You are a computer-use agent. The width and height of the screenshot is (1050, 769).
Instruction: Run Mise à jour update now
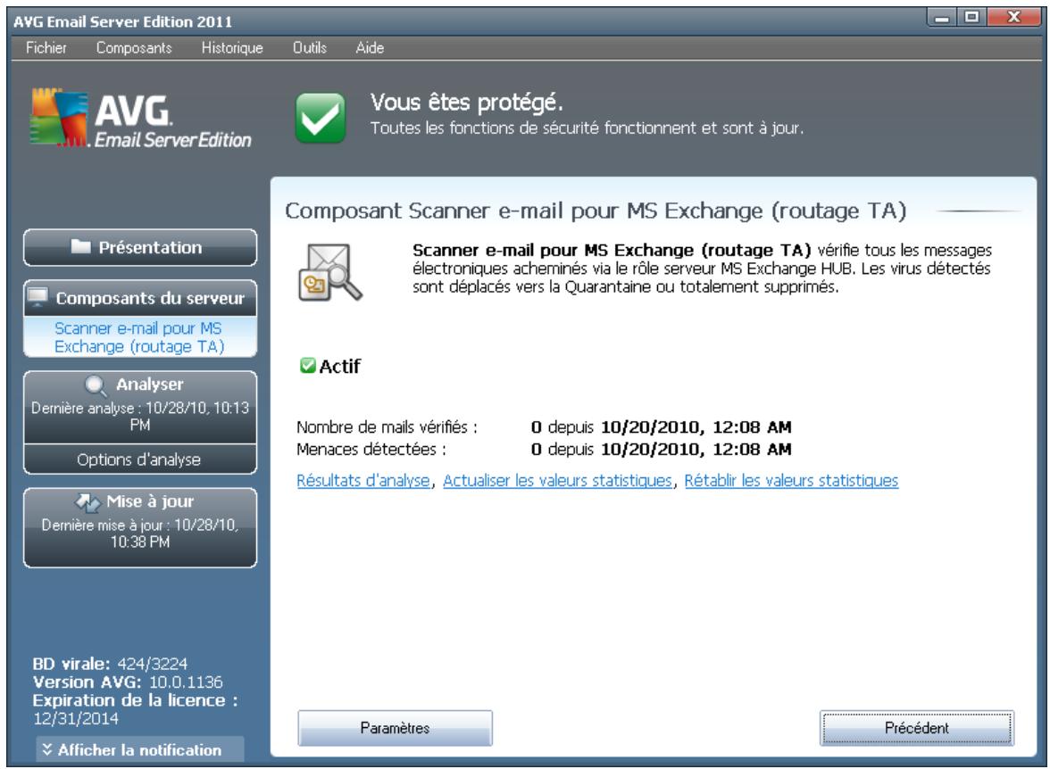tap(140, 528)
